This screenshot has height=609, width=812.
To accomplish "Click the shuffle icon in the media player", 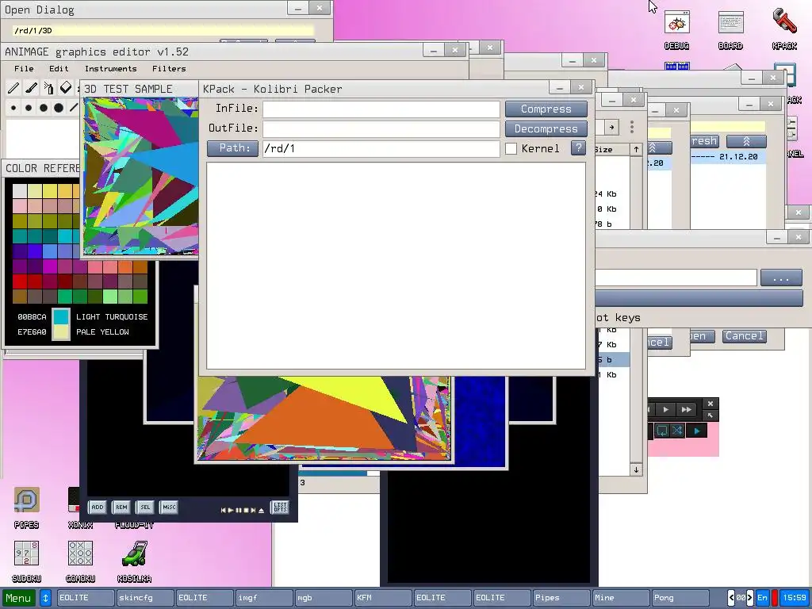I will [677, 431].
